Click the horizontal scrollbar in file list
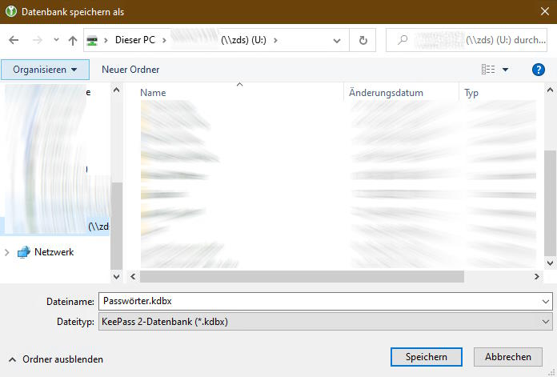Viewport: 557px width, 377px height. coord(303,276)
